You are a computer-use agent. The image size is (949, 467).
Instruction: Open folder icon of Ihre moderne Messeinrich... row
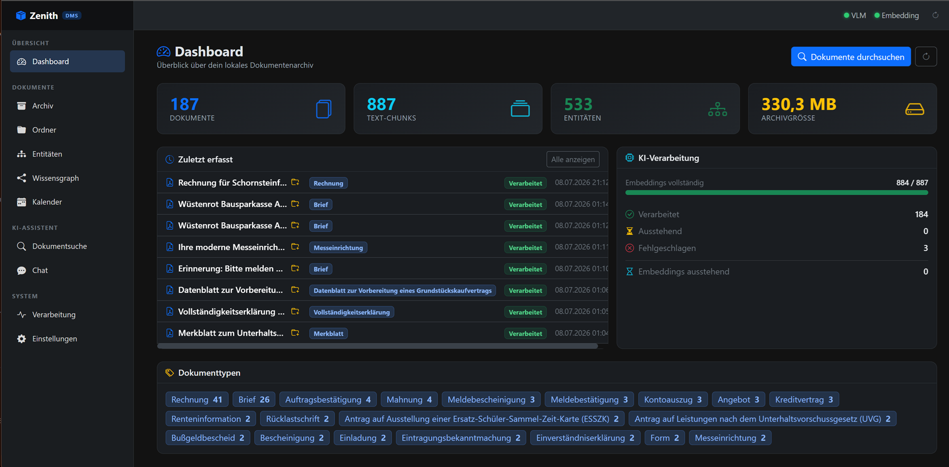295,247
